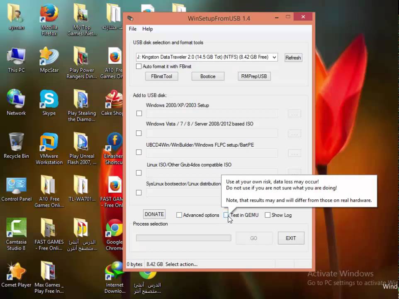Click UBCD4Win/BartPE source path field

pos(212,153)
